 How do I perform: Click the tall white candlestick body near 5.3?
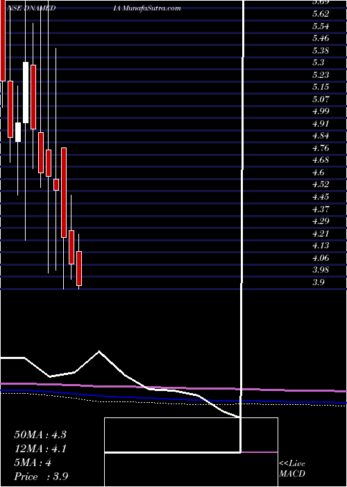click(x=26, y=93)
